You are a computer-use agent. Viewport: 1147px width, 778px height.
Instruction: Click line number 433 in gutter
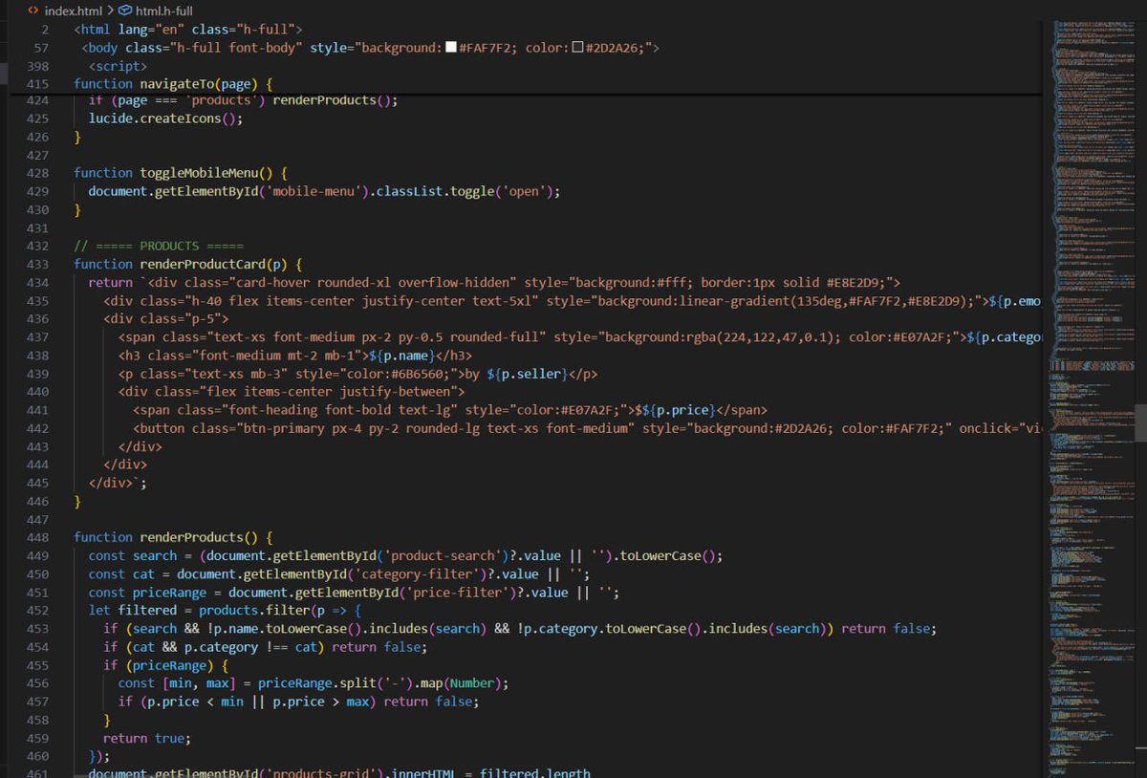click(37, 264)
